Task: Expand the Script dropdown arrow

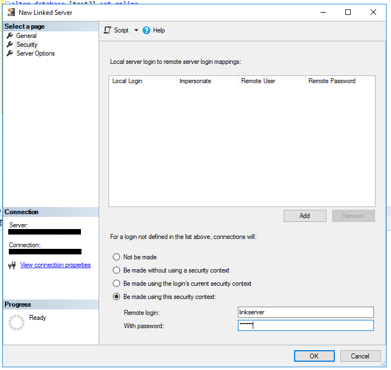Action: tap(136, 30)
